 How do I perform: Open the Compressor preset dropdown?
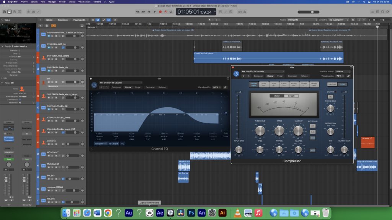[x=263, y=71]
